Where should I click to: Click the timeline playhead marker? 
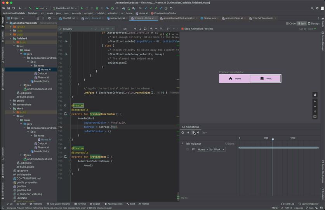pos(273,139)
